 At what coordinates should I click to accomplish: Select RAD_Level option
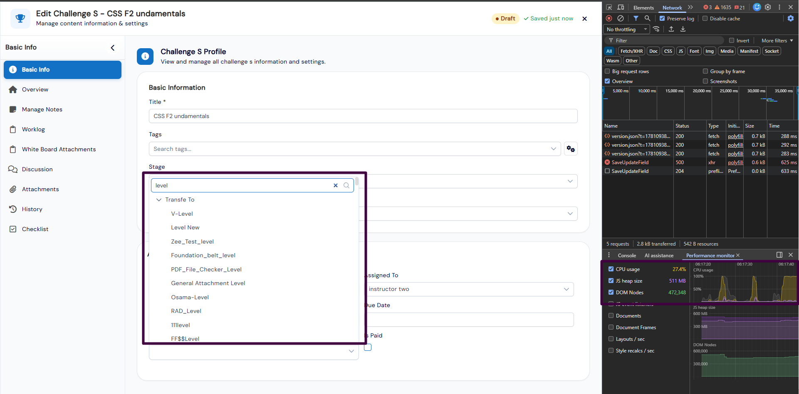(x=186, y=311)
